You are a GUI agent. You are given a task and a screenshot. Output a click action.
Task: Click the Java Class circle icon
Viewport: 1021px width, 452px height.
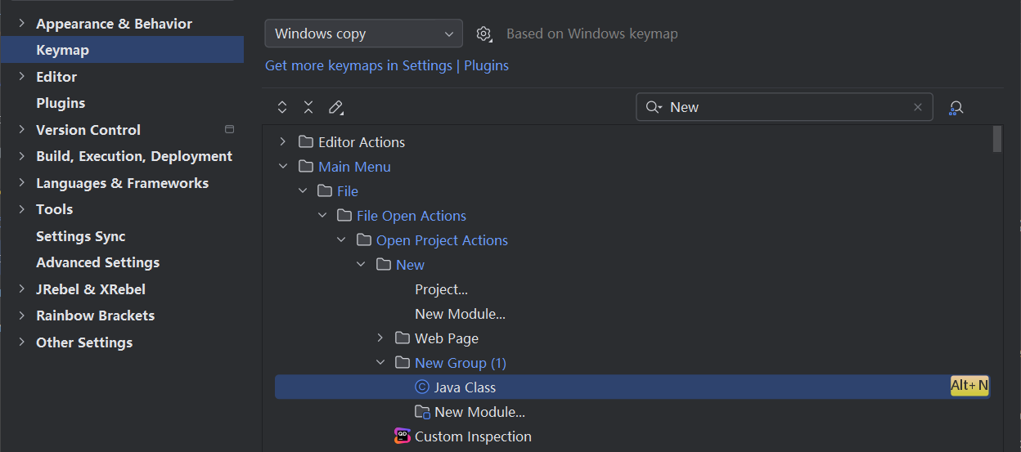422,387
